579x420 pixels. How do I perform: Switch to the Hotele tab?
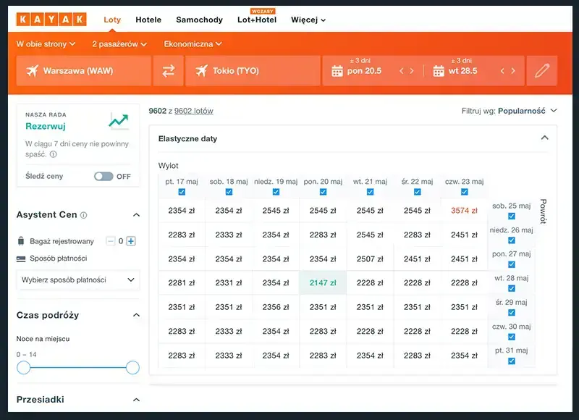pos(148,20)
